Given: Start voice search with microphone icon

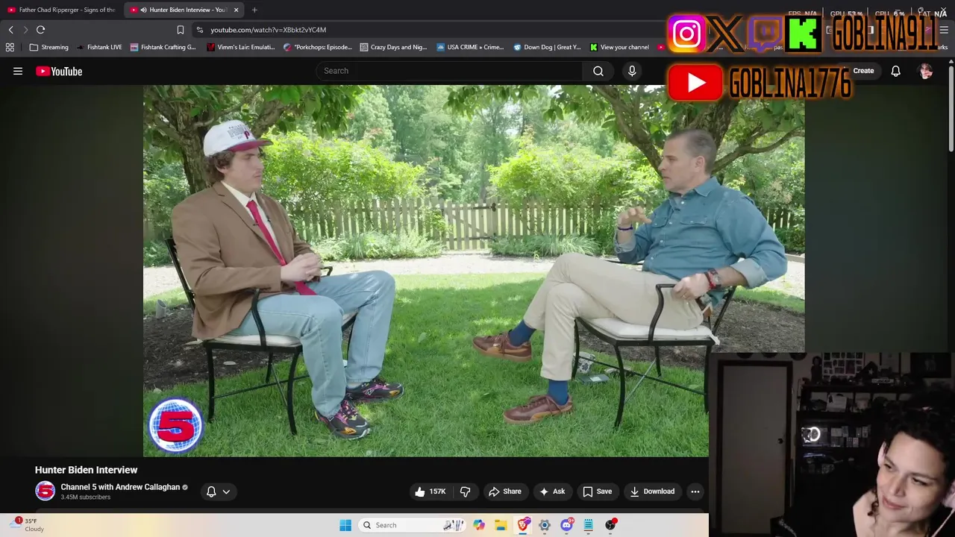Looking at the screenshot, I should (x=632, y=71).
